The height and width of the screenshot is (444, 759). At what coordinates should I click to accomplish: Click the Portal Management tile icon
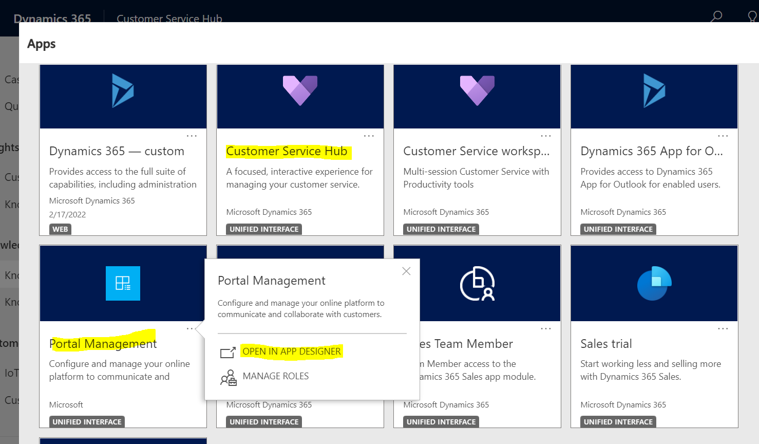(123, 283)
